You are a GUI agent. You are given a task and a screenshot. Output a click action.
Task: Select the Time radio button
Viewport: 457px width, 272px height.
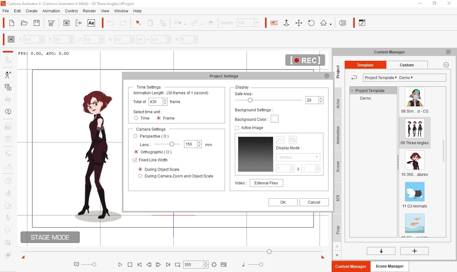[x=136, y=118]
